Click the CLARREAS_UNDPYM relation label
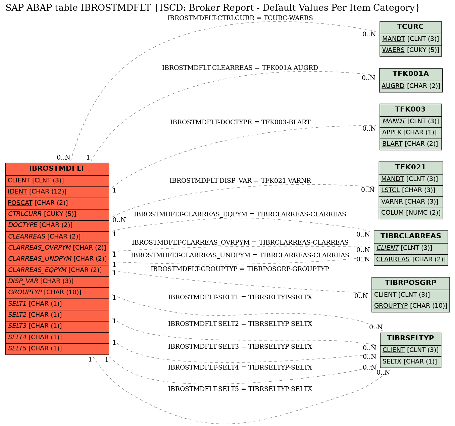The width and height of the screenshot is (455, 426). coord(240,255)
